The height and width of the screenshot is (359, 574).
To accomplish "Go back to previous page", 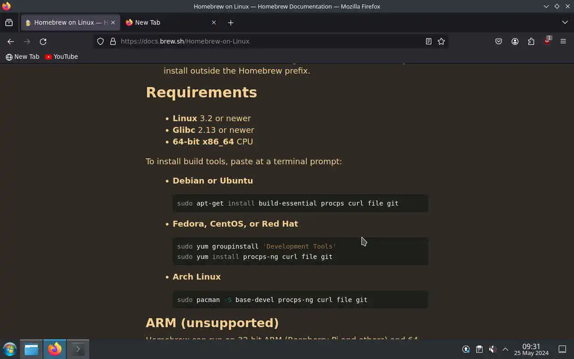I will 11,41.
